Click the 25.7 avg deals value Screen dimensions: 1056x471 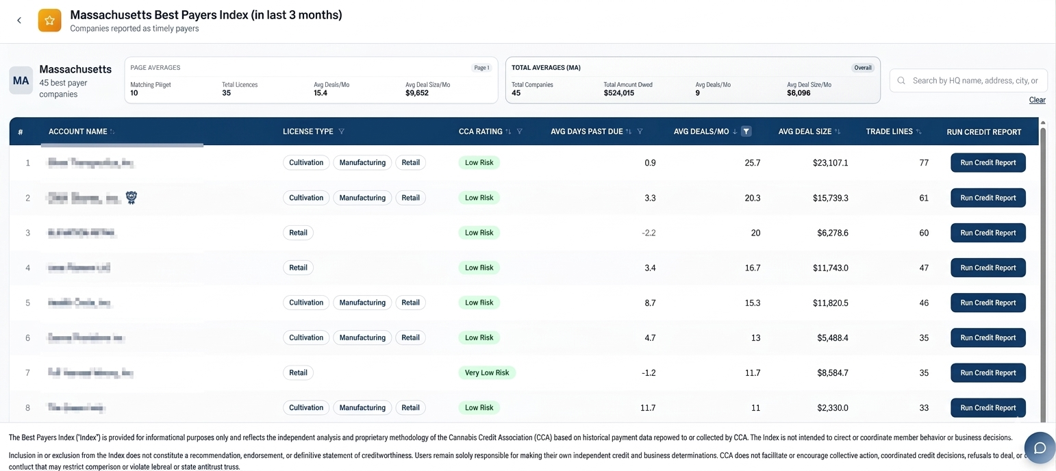point(752,163)
